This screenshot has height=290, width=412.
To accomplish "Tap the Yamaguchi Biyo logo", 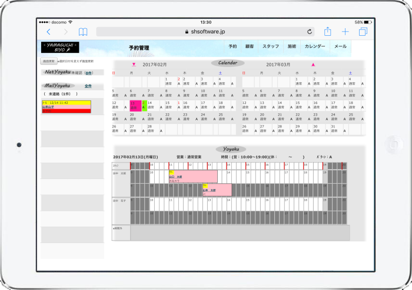I will [x=60, y=48].
